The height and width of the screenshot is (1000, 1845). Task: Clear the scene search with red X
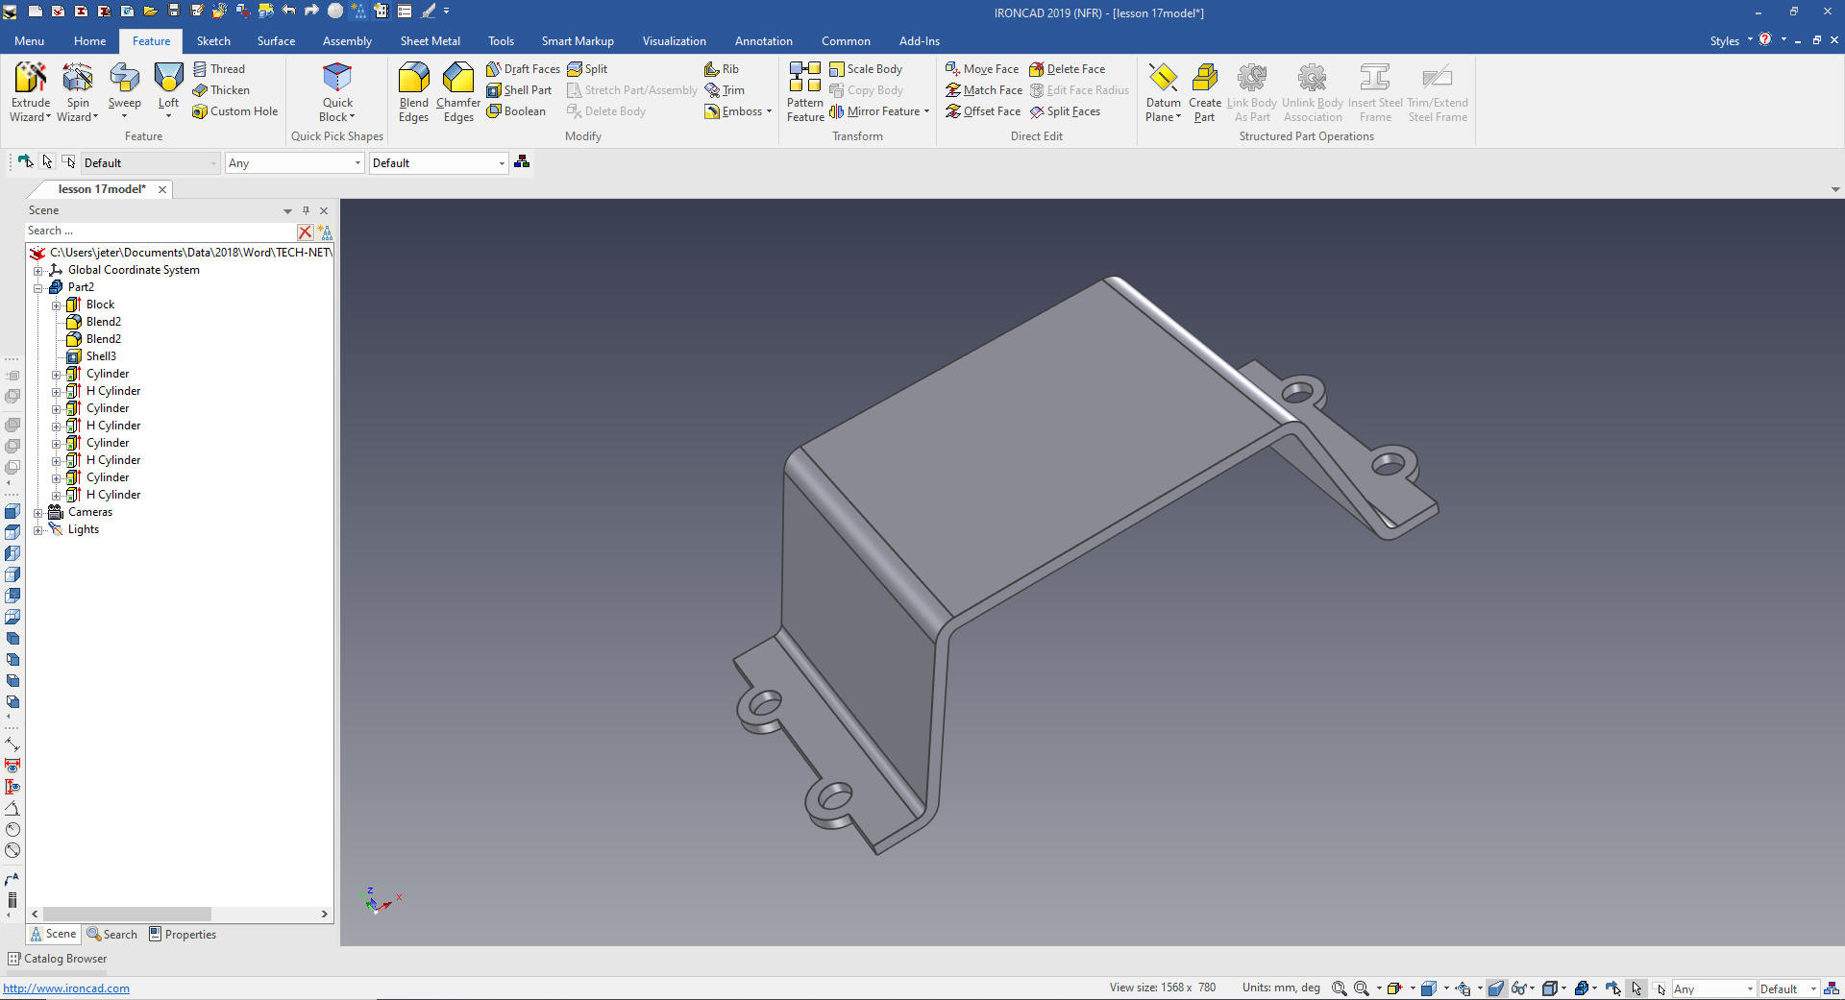point(305,232)
